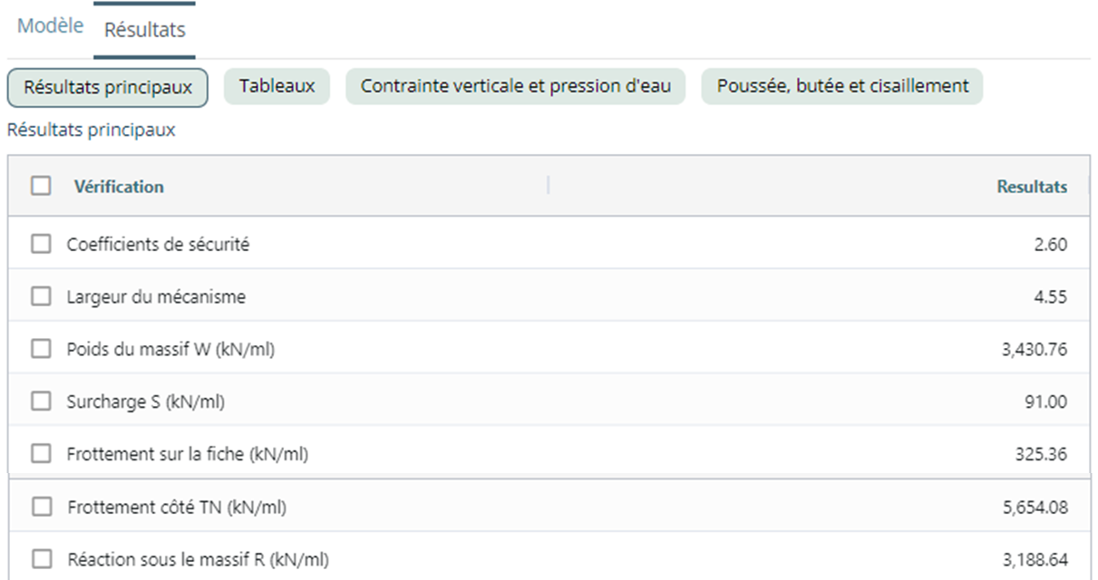
Task: Click the Vérification column header
Action: point(119,187)
